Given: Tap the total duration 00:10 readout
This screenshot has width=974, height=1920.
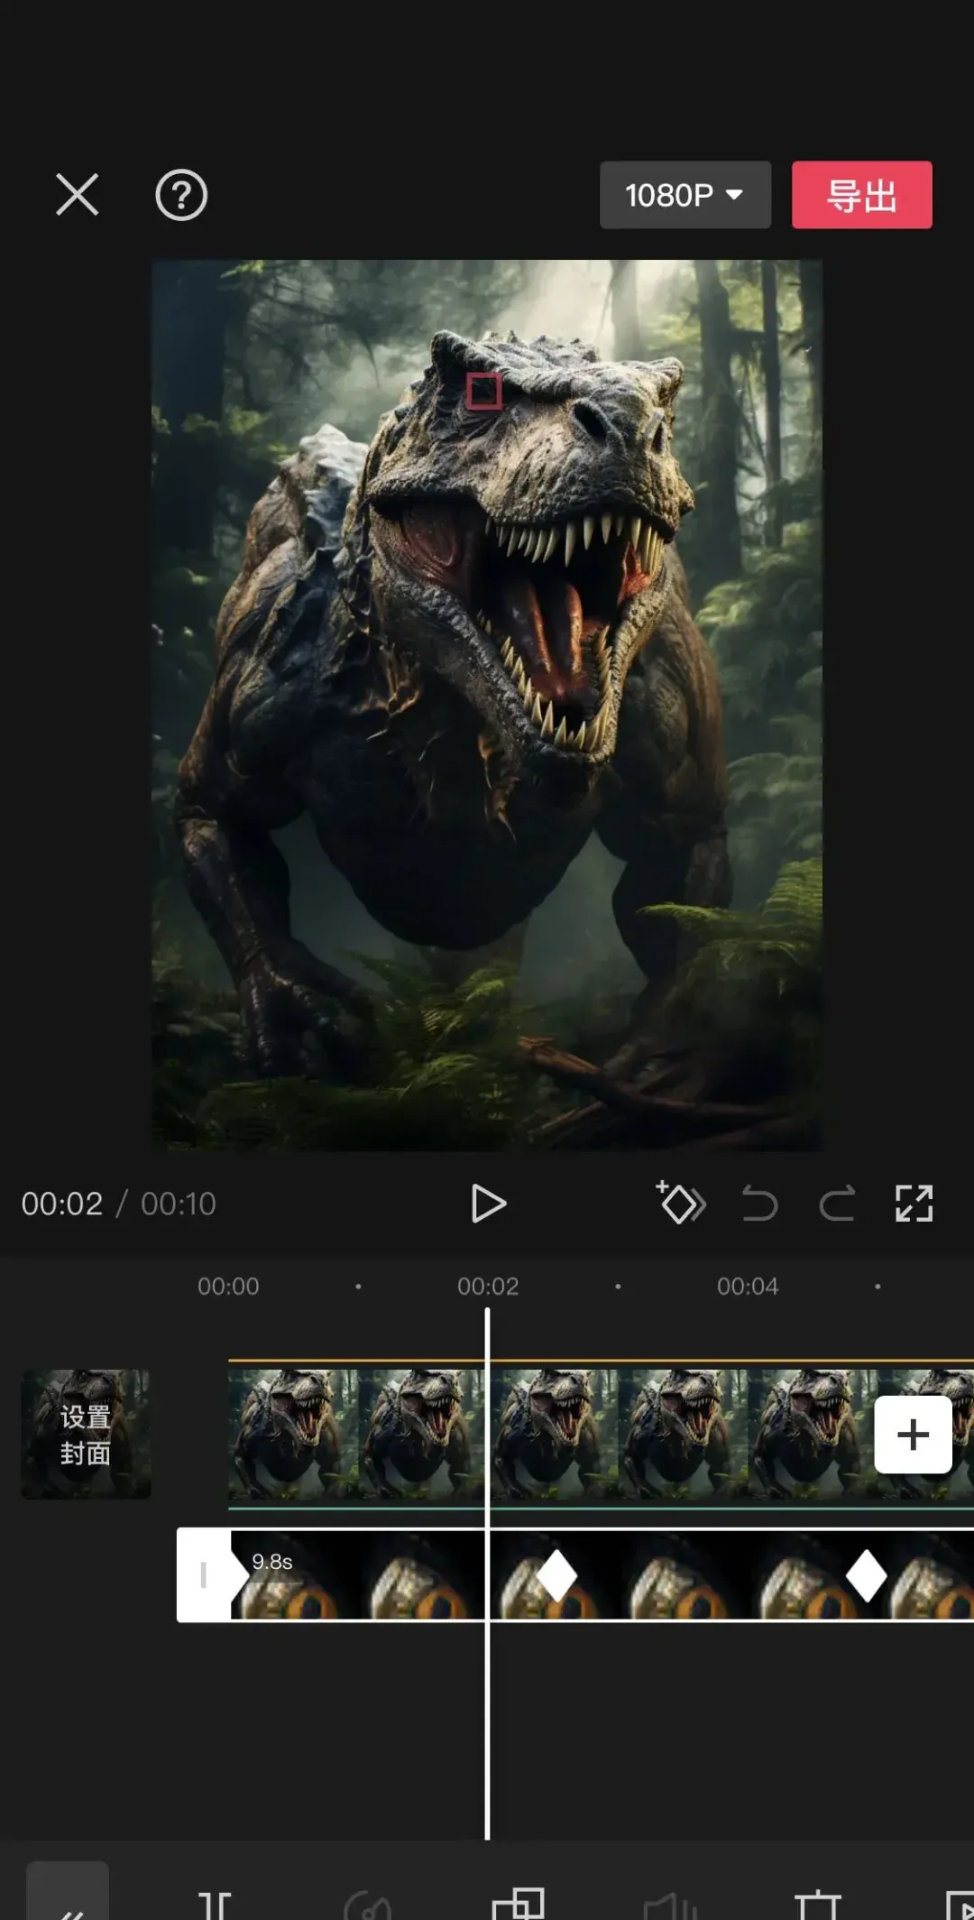Looking at the screenshot, I should pos(179,1204).
